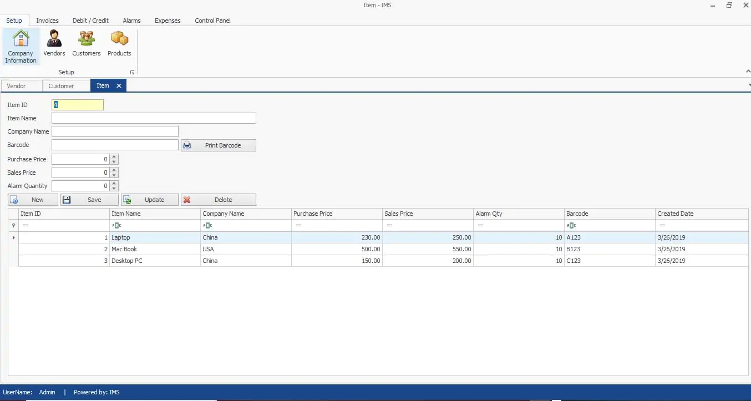Open the Control Panel ribbon tab
Screen dimensions: 751x401
tap(212, 21)
